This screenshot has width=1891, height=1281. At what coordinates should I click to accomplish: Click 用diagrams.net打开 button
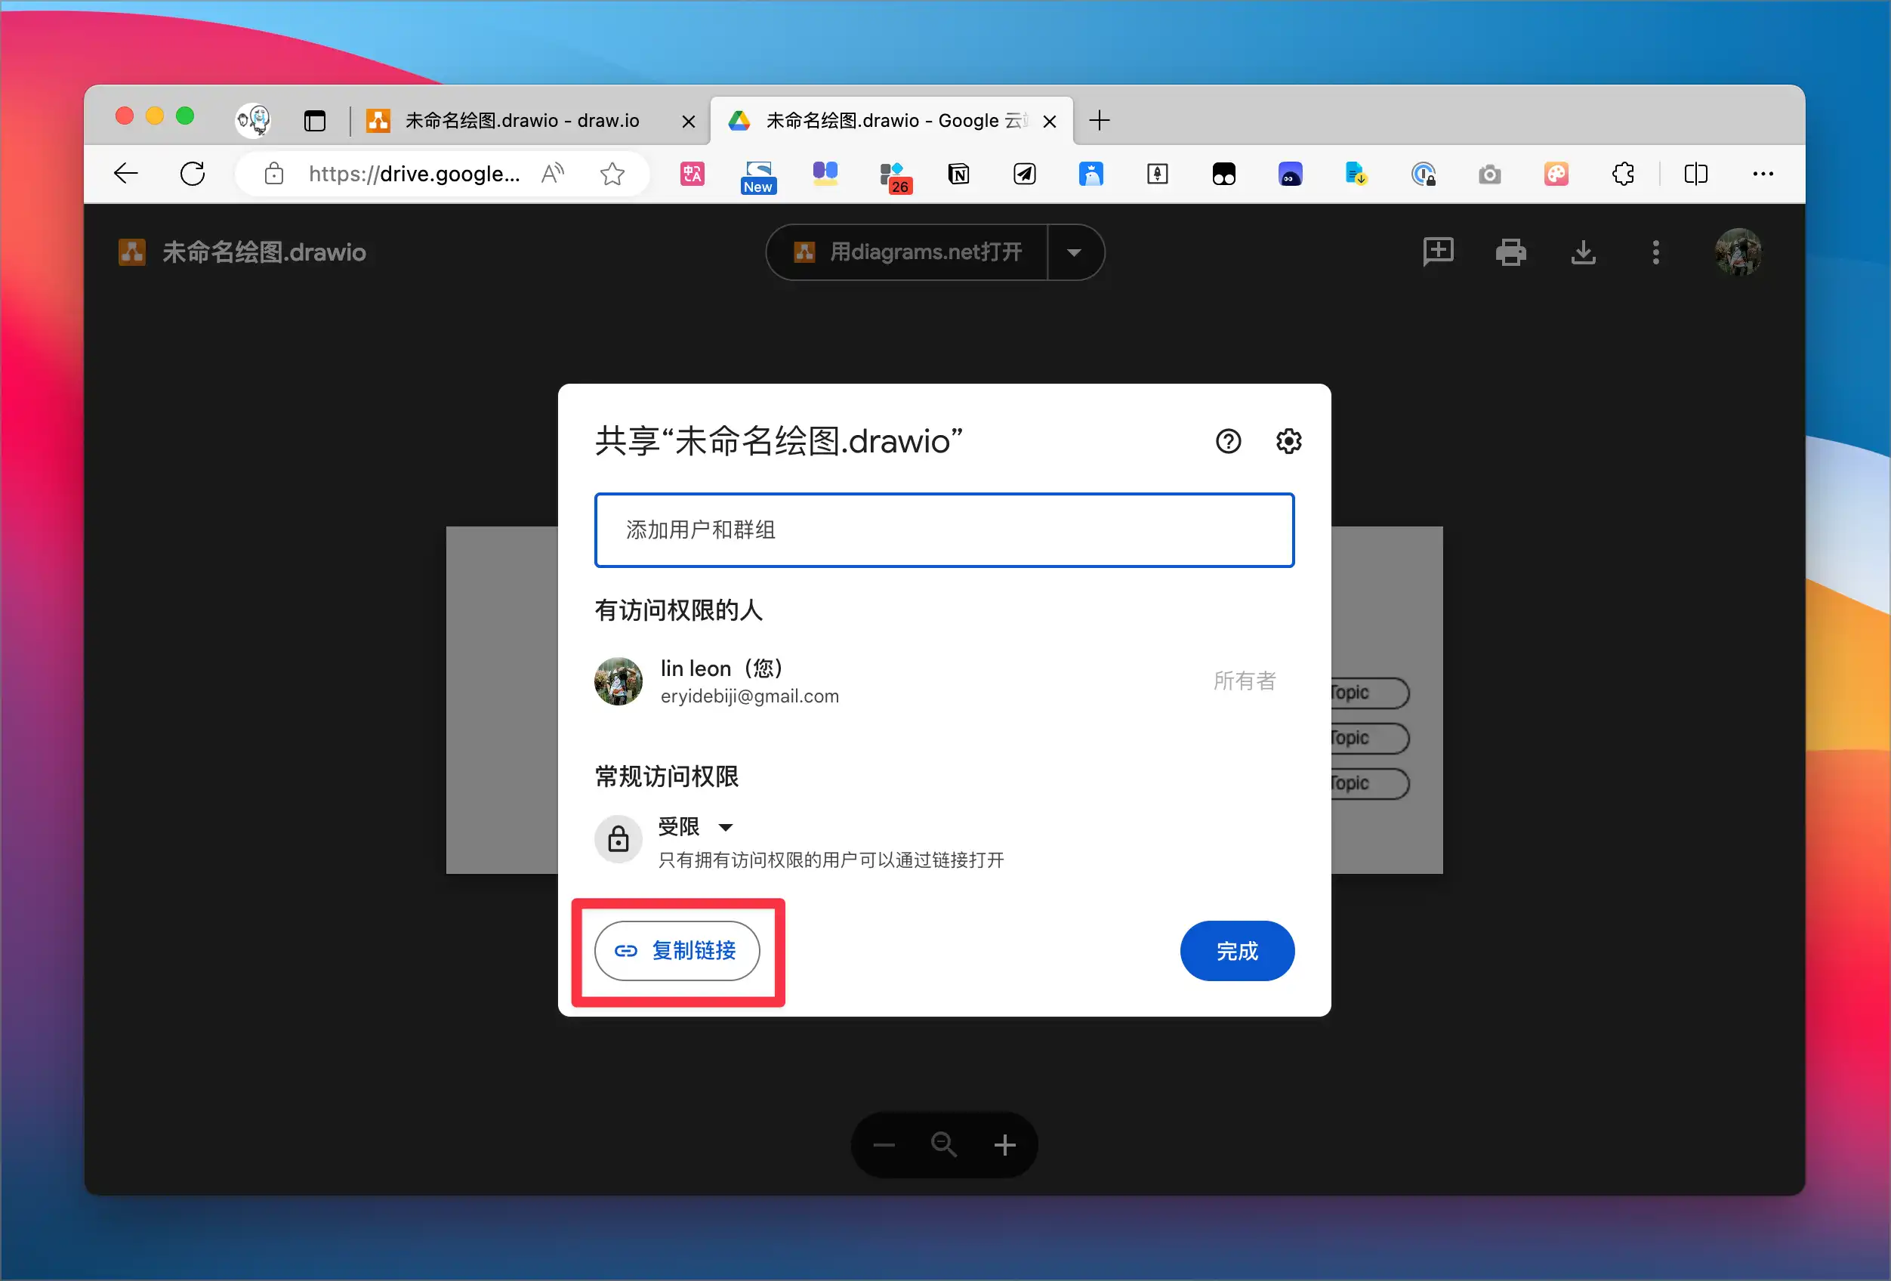pyautogui.click(x=908, y=252)
